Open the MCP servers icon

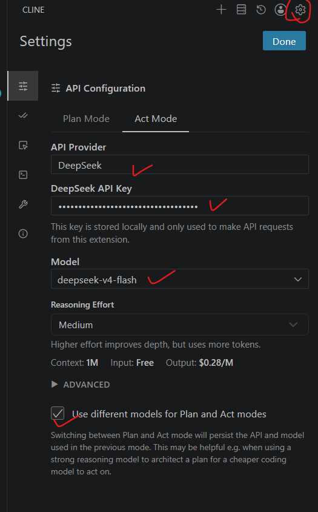[x=241, y=10]
